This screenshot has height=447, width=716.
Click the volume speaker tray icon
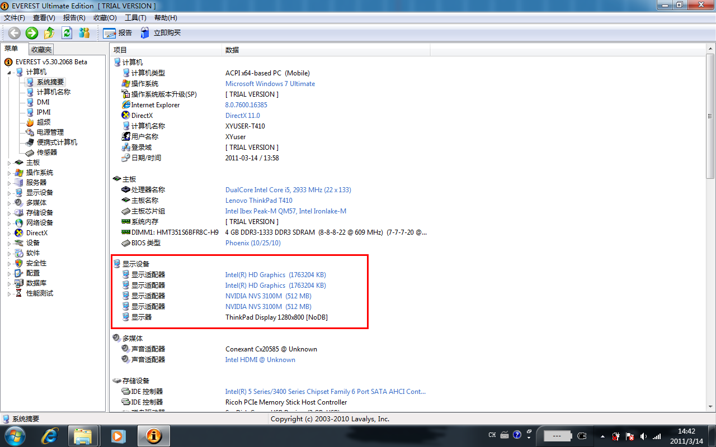pos(643,436)
